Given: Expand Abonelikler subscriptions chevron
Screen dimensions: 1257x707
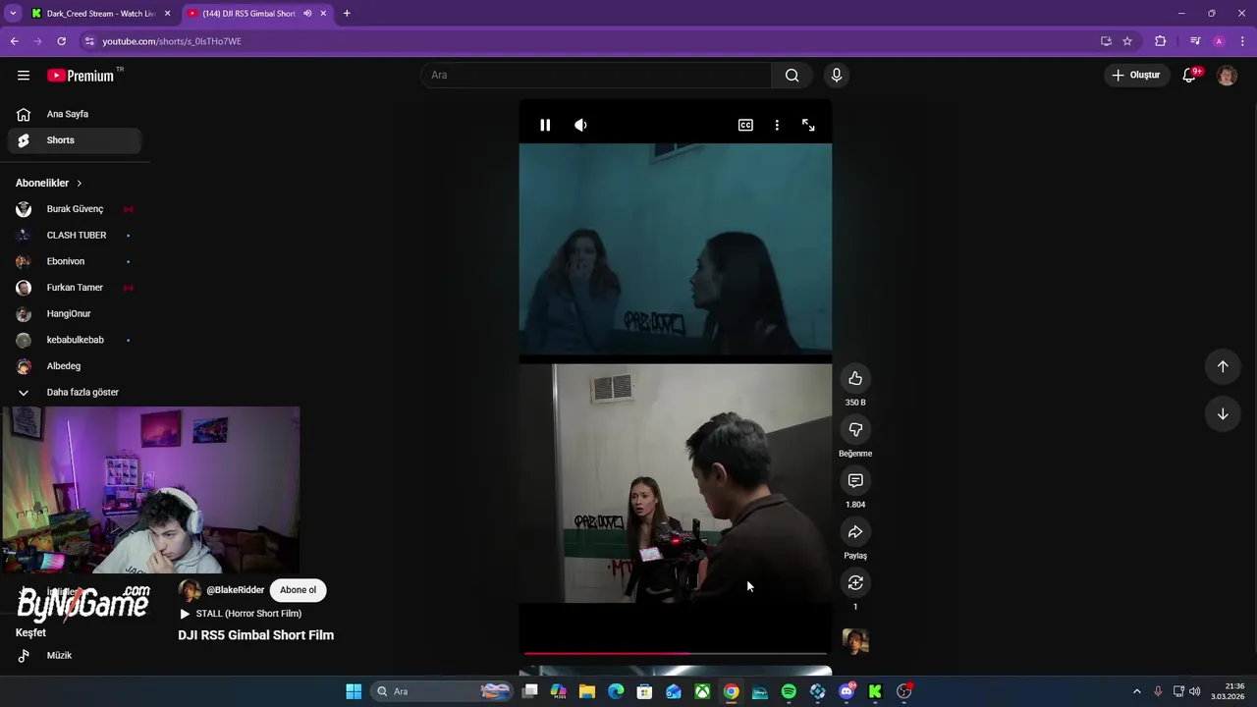Looking at the screenshot, I should click(x=80, y=184).
